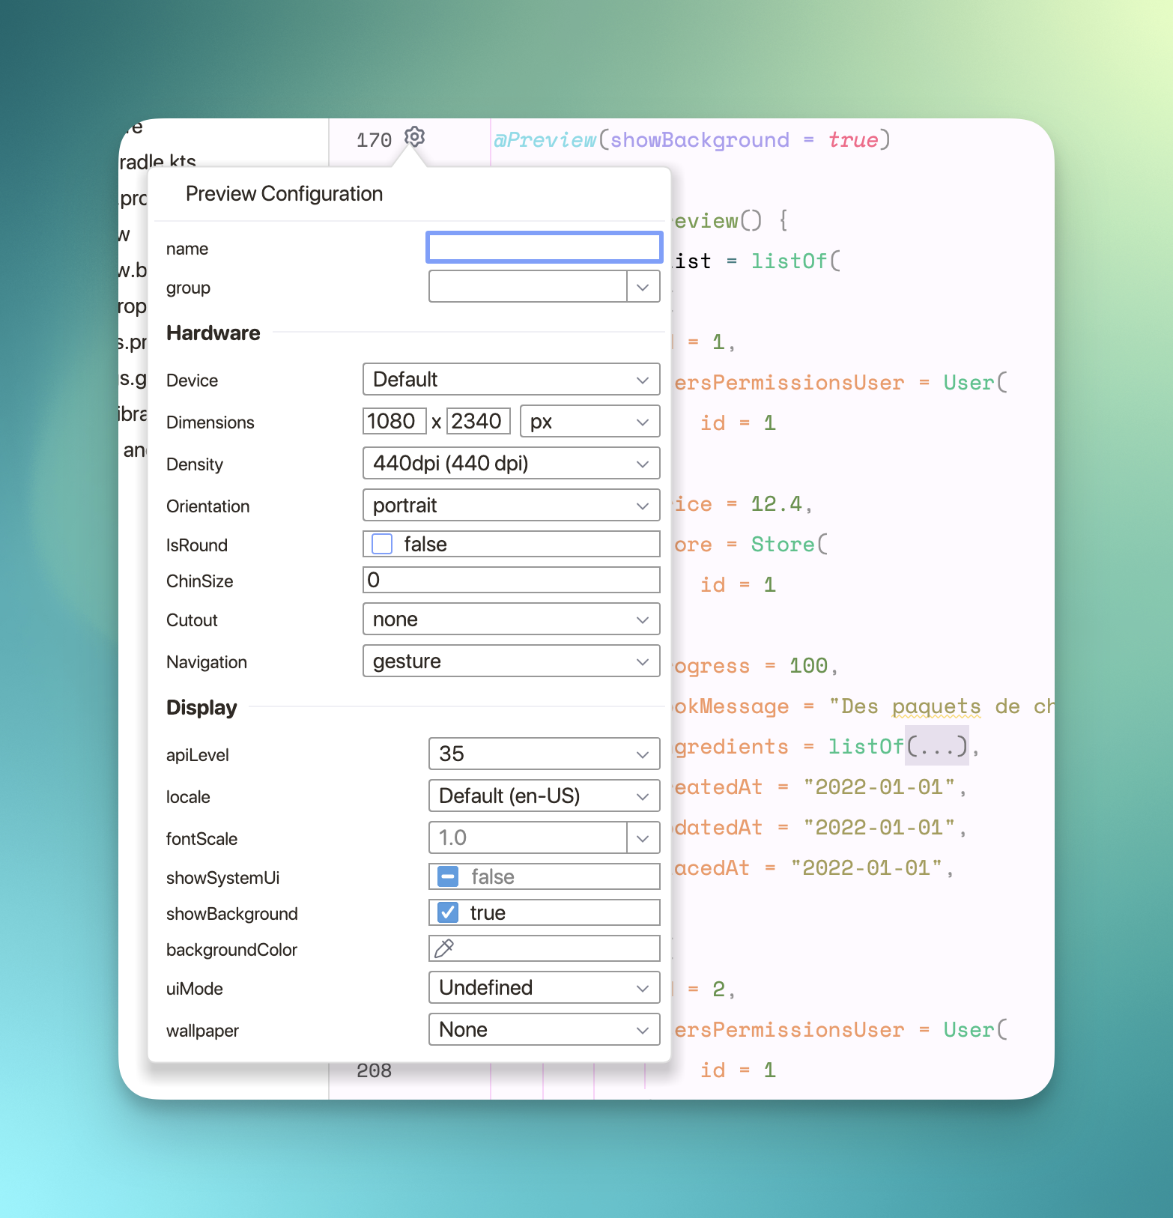Screen dimensions: 1173x1218
Task: Click the width field showing 1080
Action: (393, 422)
